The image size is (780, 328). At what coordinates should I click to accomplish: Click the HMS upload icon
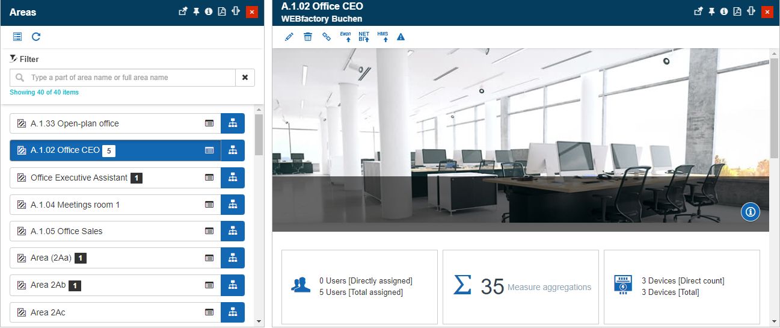382,37
